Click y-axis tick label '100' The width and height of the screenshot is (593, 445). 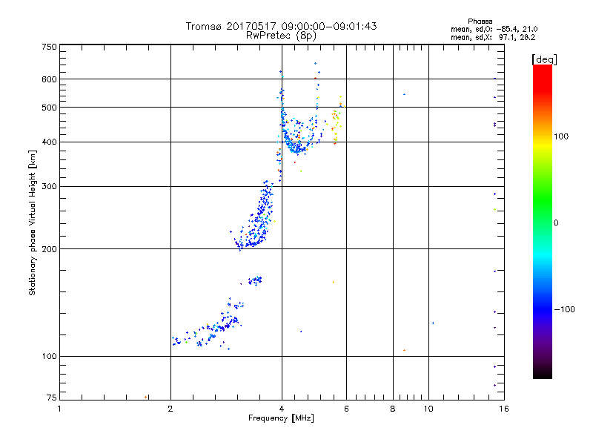[x=49, y=356]
